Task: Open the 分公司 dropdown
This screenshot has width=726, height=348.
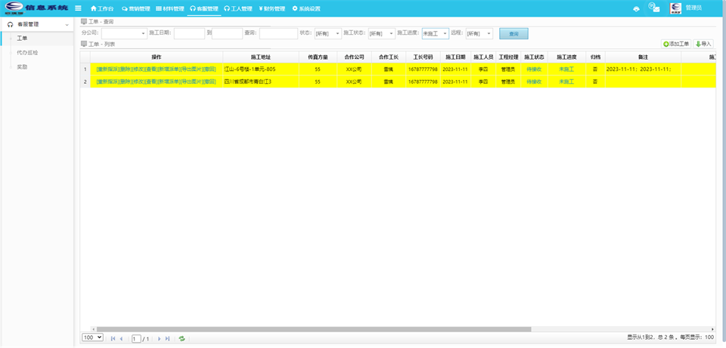Action: click(x=124, y=34)
